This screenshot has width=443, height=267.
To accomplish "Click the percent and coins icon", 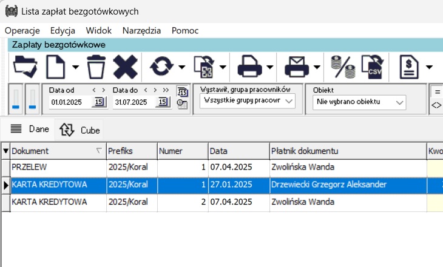I will [x=343, y=66].
